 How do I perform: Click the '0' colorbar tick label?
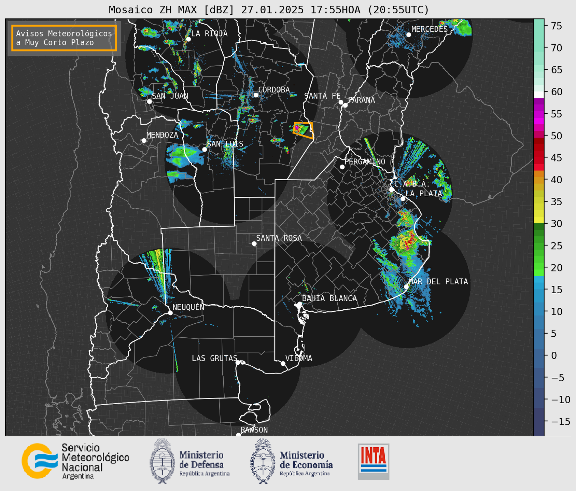[x=553, y=356]
